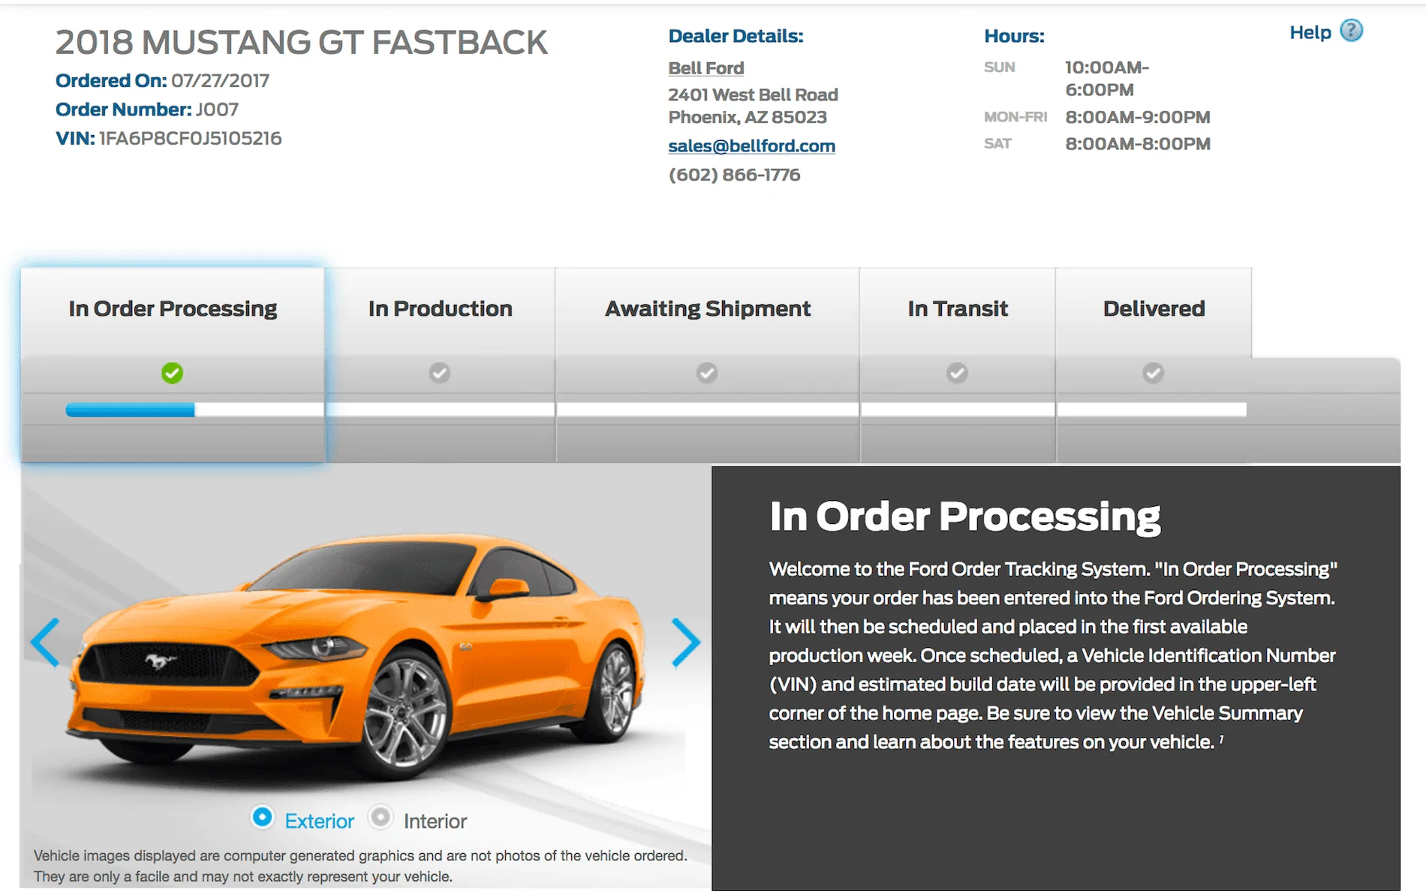Click the blue order progress bar
Image resolution: width=1426 pixels, height=896 pixels.
pos(130,409)
